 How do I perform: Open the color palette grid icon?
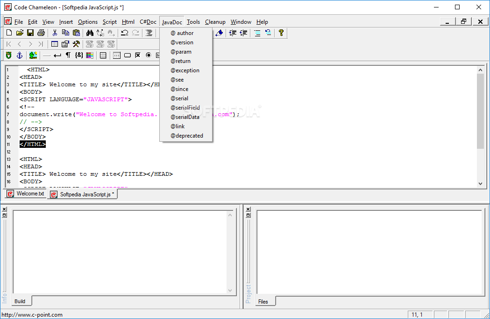tap(90, 55)
